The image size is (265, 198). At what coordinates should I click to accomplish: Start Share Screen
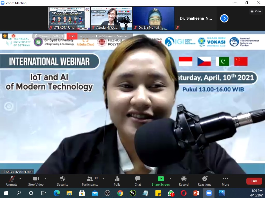click(161, 181)
